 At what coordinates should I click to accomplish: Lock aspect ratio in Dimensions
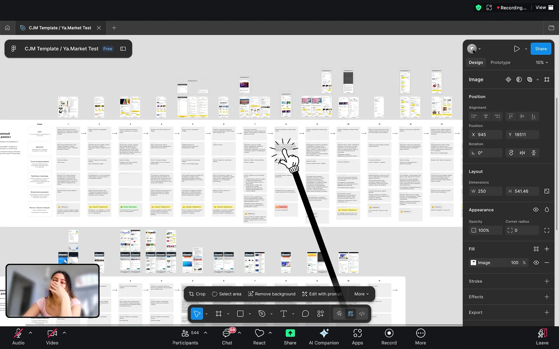point(547,191)
